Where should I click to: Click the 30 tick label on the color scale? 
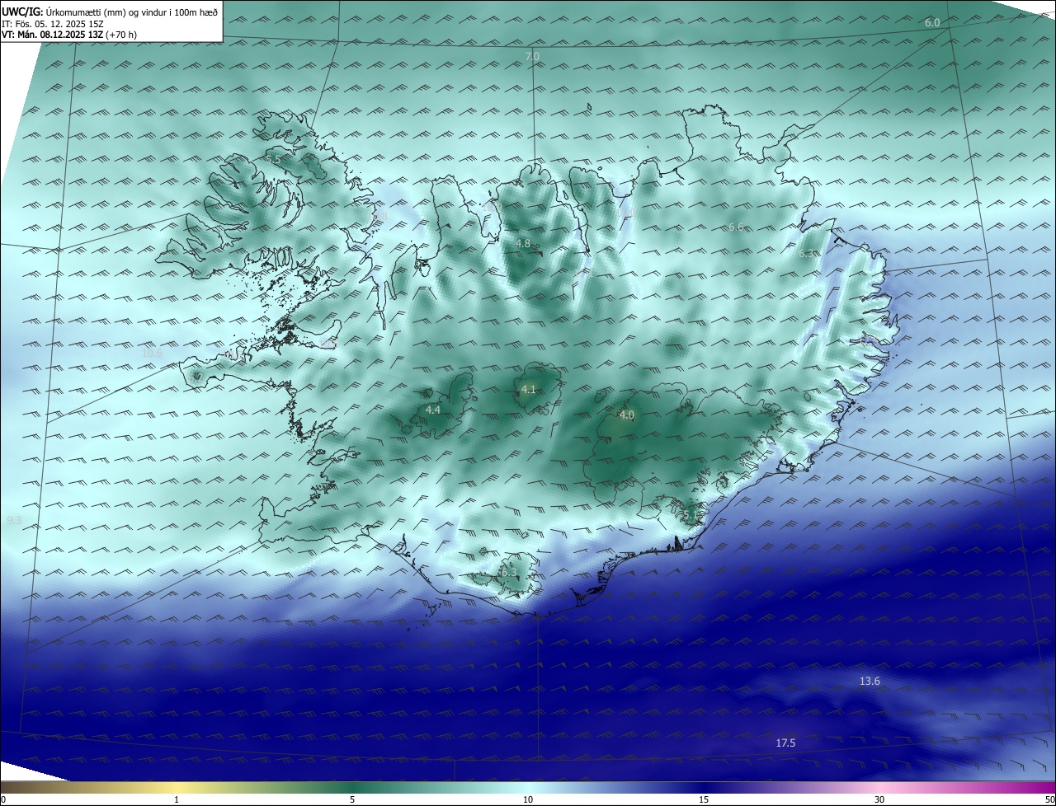879,799
